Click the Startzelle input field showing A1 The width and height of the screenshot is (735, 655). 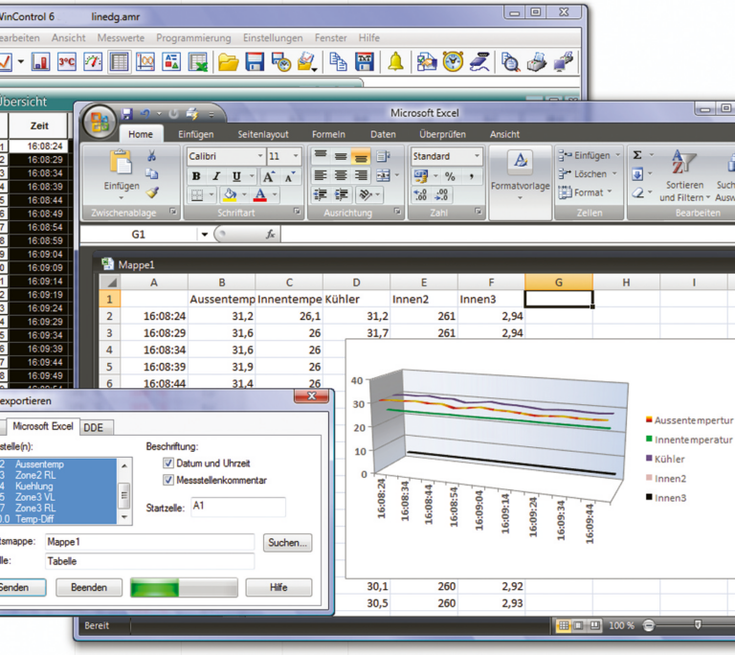[238, 507]
